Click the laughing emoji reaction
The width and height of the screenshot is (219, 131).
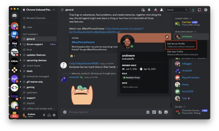point(73,56)
